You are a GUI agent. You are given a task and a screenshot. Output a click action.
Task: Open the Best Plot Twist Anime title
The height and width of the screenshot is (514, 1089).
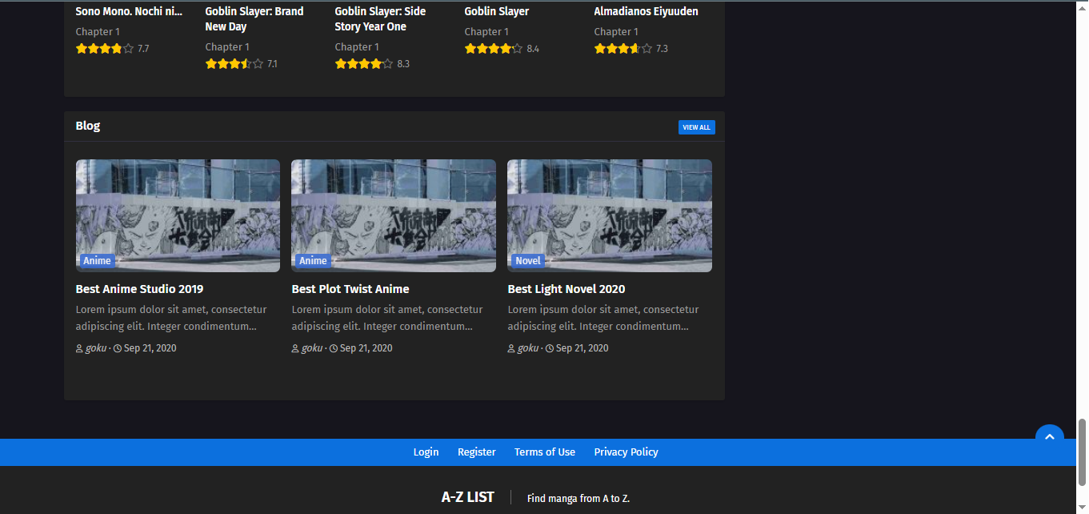coord(350,289)
